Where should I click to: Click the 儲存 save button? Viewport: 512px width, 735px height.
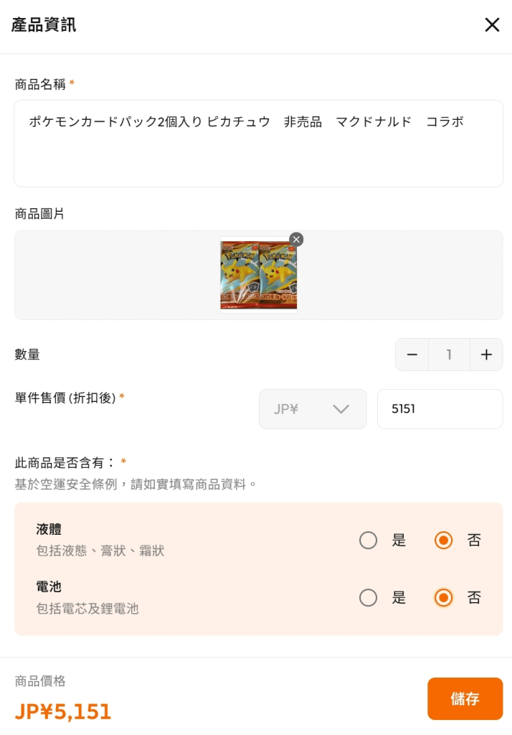point(465,698)
